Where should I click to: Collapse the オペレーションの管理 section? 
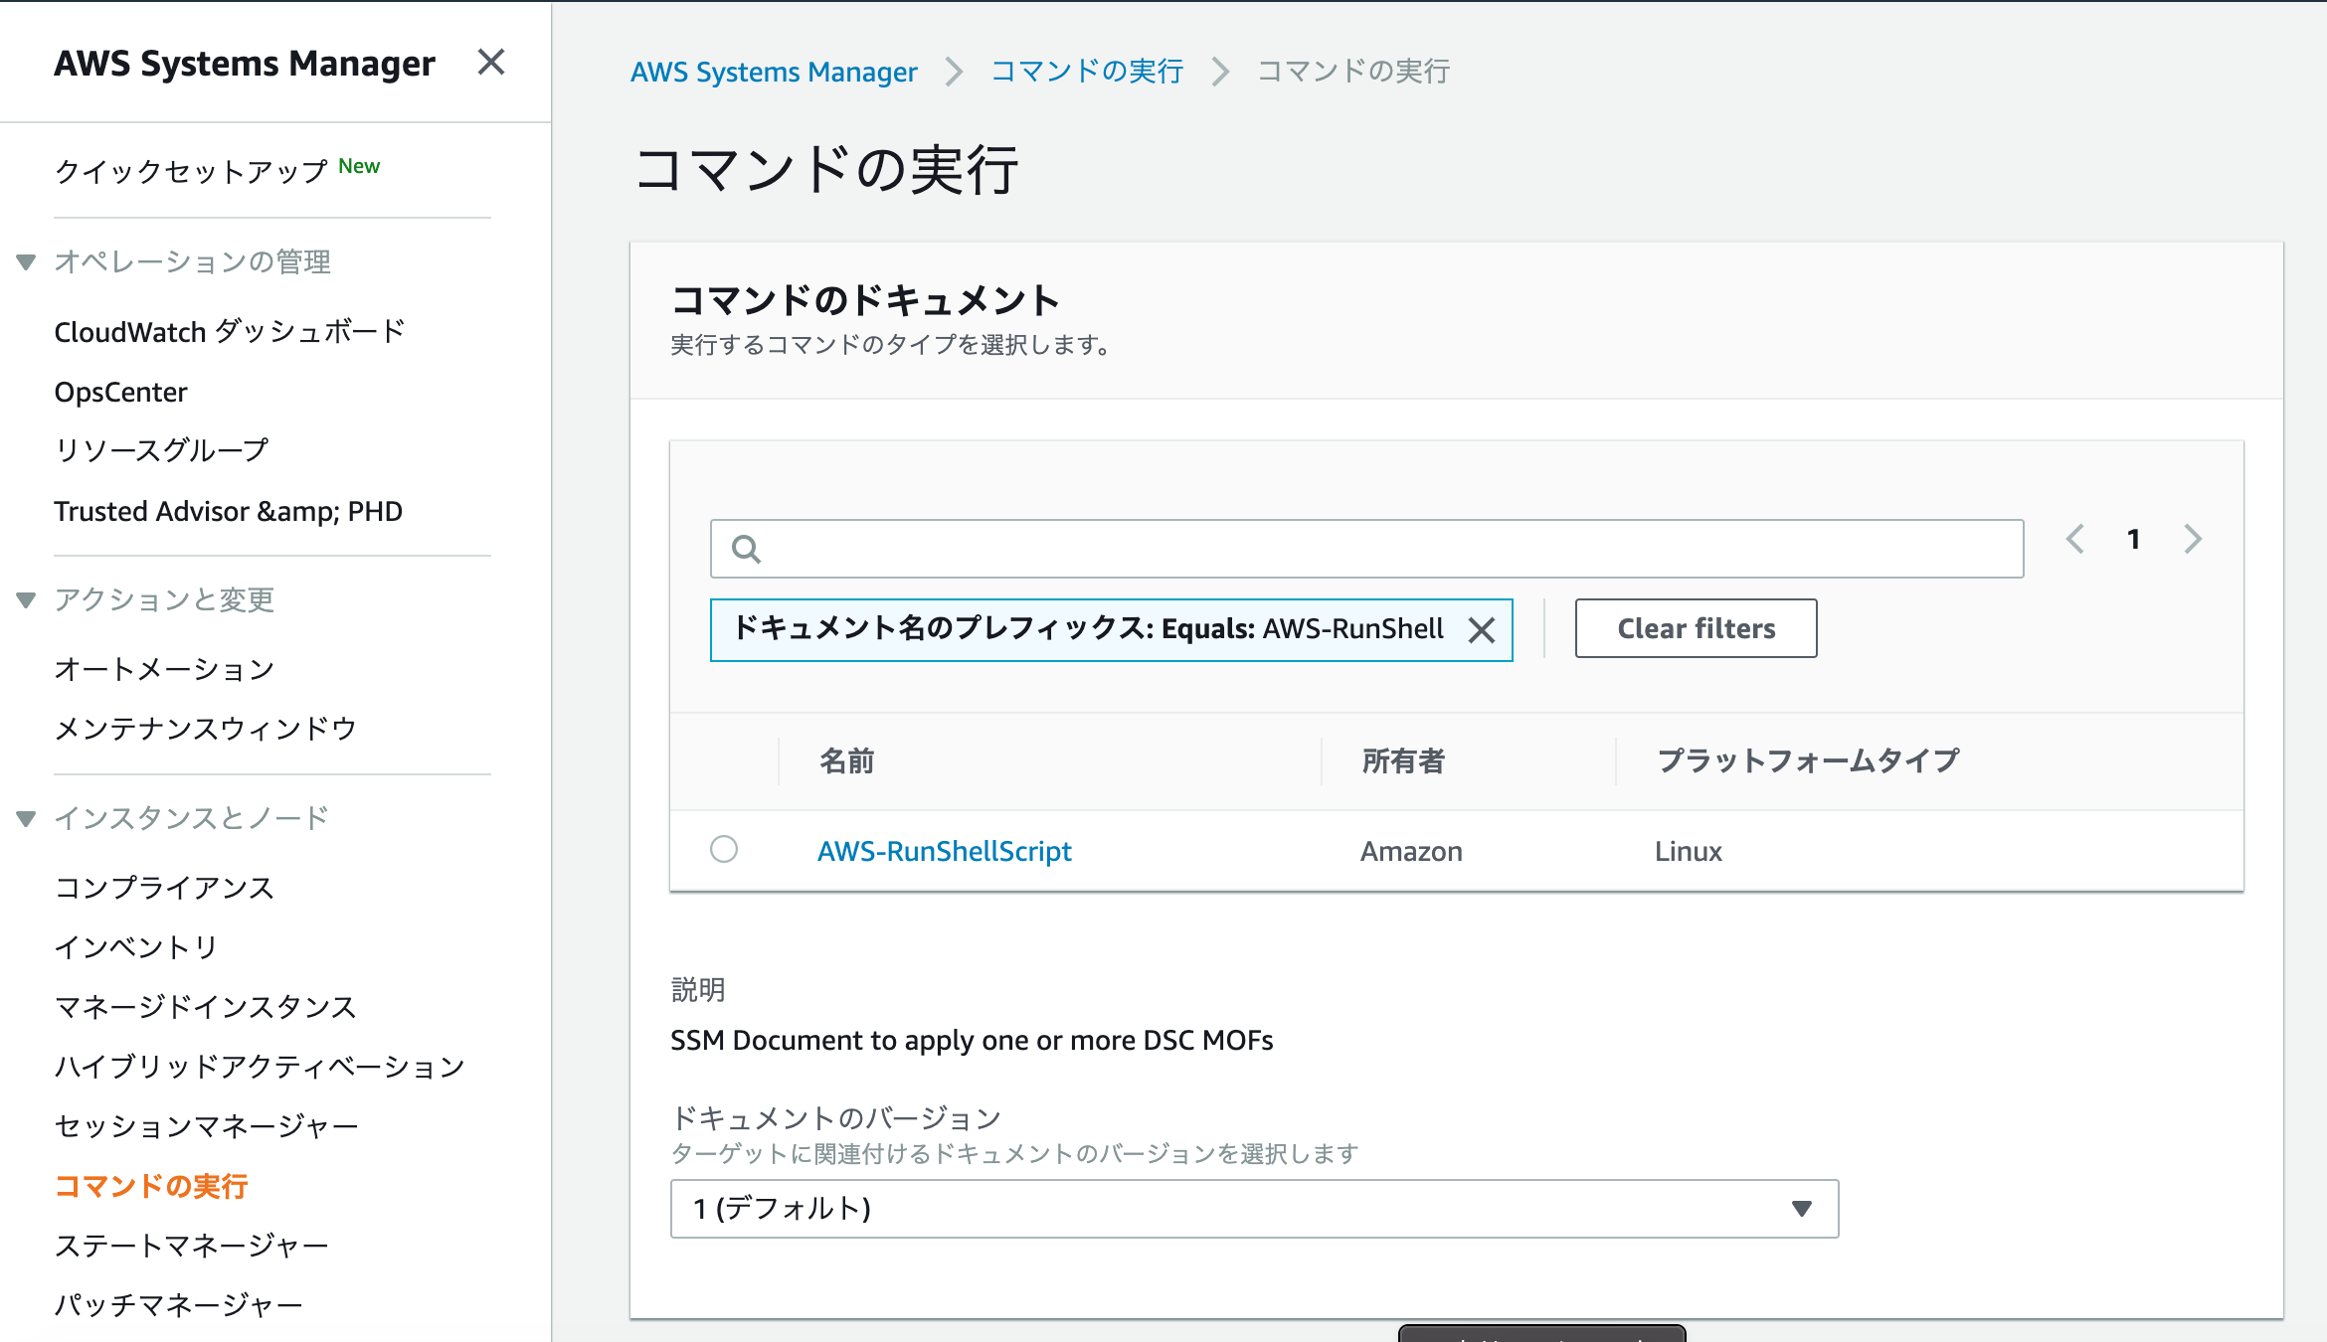point(27,262)
